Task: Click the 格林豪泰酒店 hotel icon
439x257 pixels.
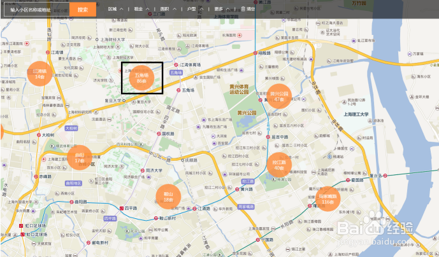Action: 67,106
